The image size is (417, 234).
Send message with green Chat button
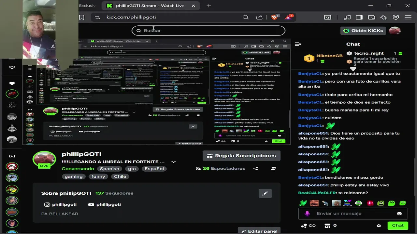pyautogui.click(x=398, y=226)
